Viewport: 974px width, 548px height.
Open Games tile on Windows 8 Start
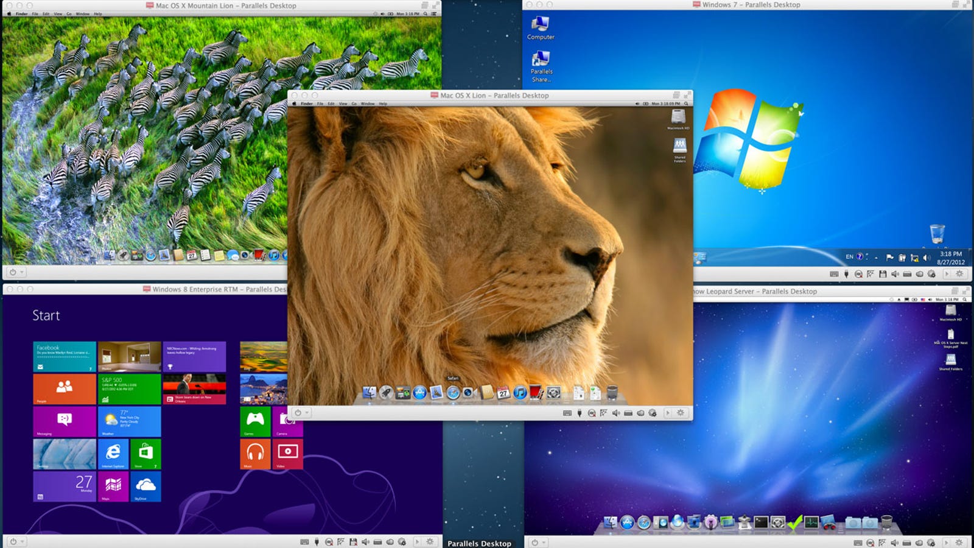[256, 421]
